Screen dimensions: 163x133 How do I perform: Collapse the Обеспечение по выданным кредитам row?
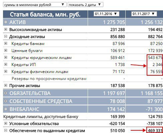point(6,130)
